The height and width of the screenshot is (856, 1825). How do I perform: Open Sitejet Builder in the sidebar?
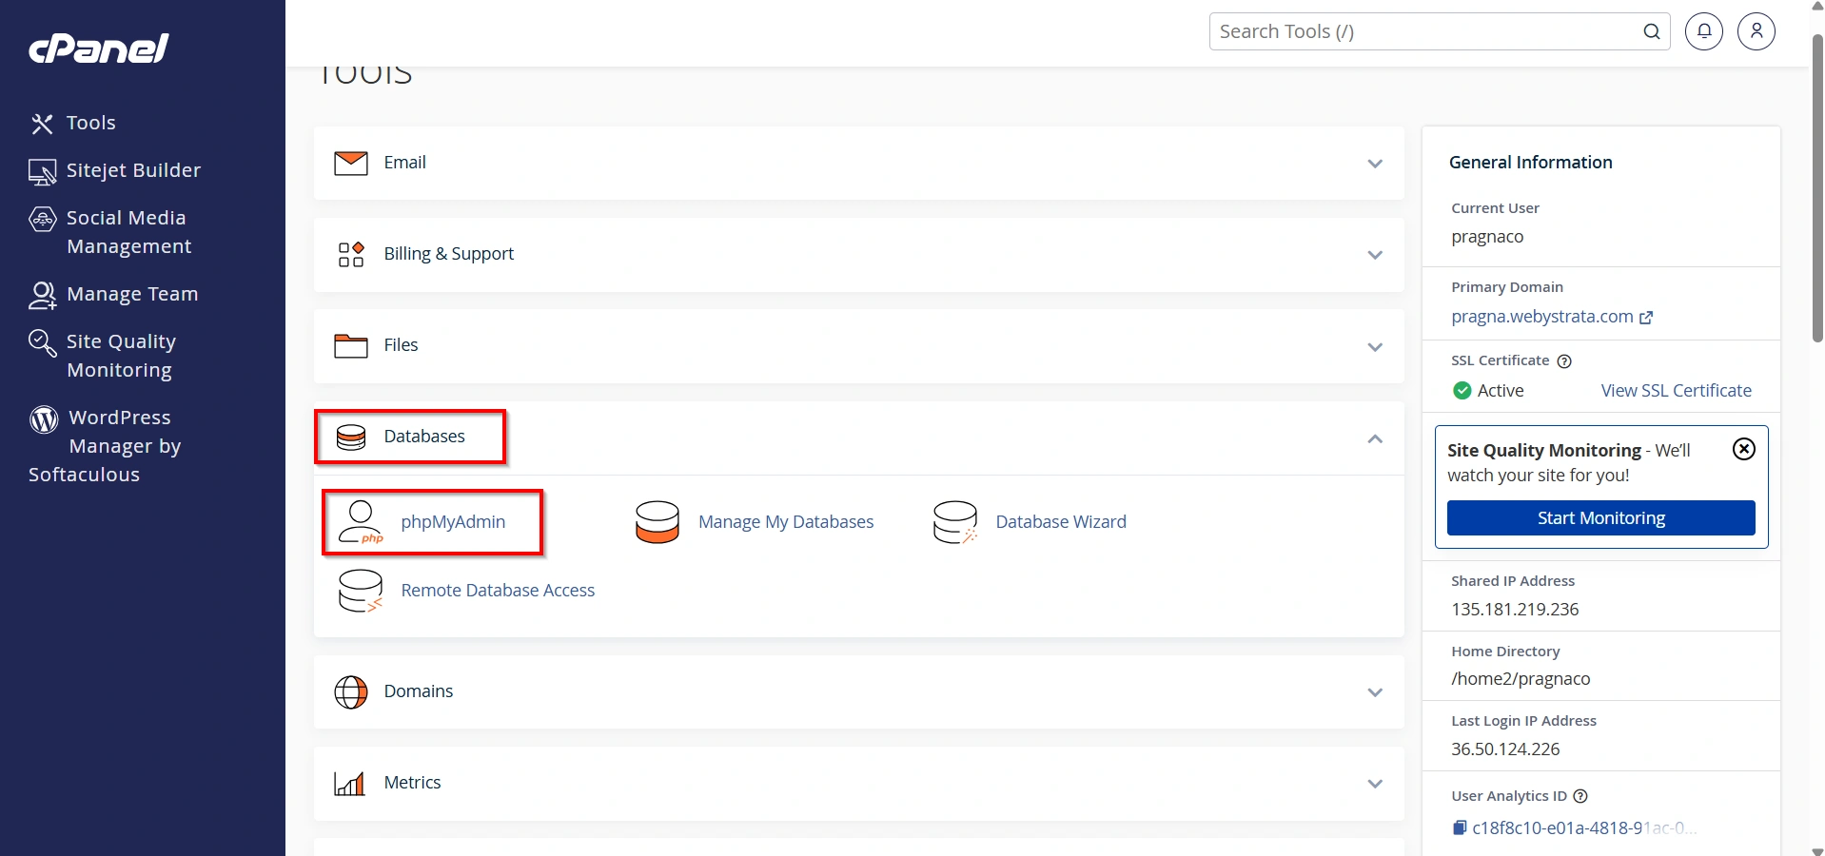[x=133, y=170]
